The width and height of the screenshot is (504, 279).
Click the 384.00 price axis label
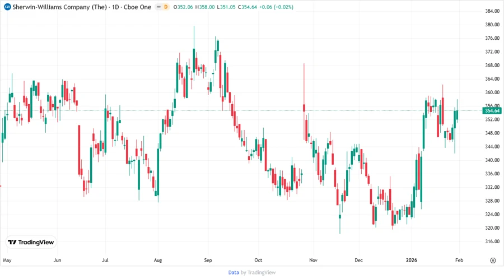[x=492, y=11]
